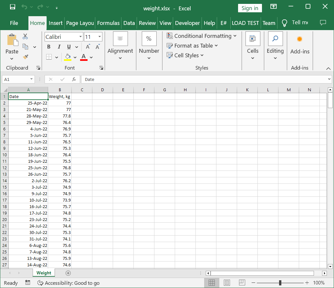Viewport: 334px width, 288px height.
Task: Click Accessibility: Good to go status
Action: click(68, 283)
